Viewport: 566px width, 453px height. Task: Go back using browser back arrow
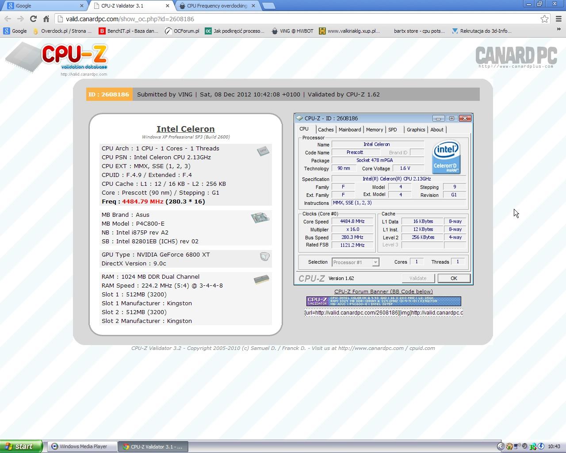coord(8,19)
